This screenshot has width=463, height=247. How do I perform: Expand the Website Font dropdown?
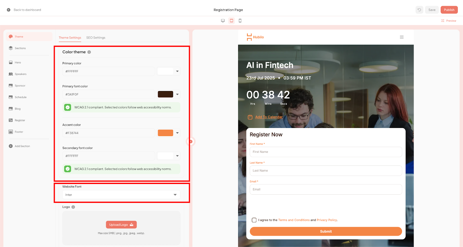tap(175, 195)
